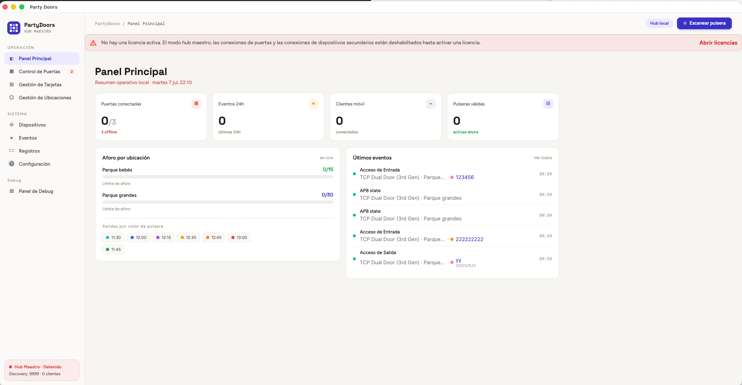The height and width of the screenshot is (385, 742).
Task: Click the PartyDoors logo icon
Action: point(14,28)
